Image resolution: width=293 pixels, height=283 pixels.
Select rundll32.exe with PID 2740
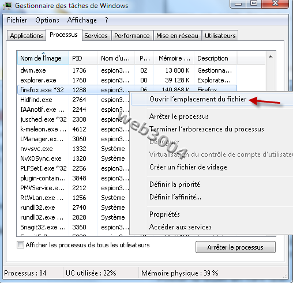pos(74,207)
